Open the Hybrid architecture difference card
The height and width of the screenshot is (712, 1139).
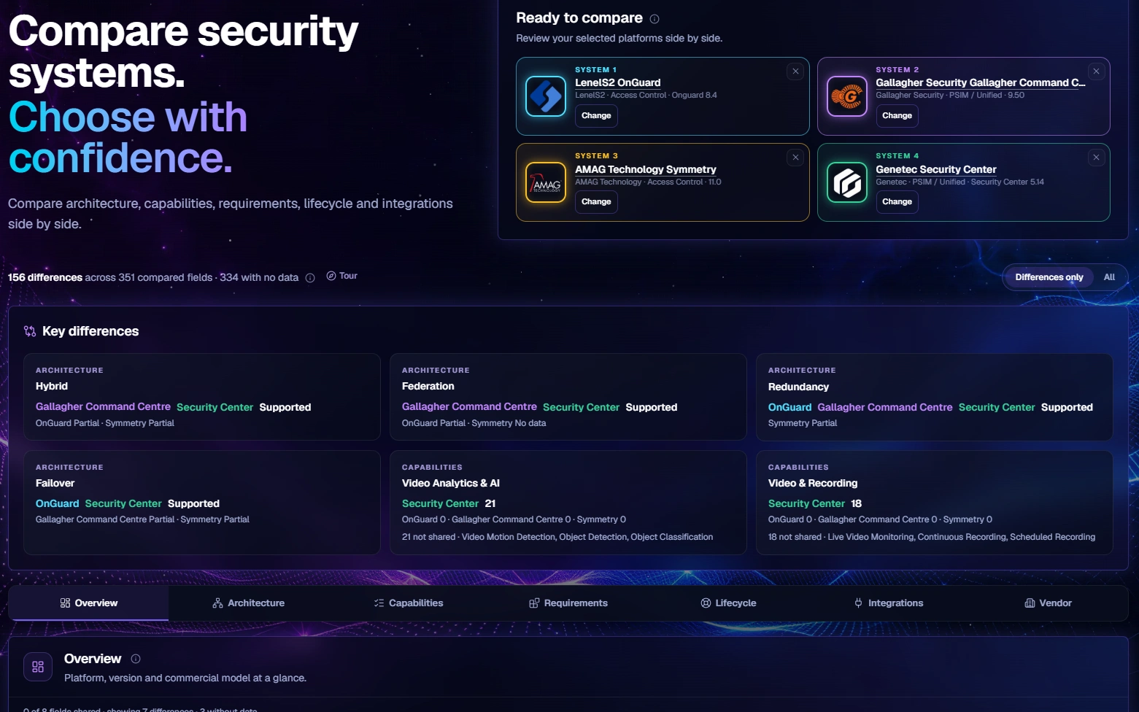pos(202,397)
